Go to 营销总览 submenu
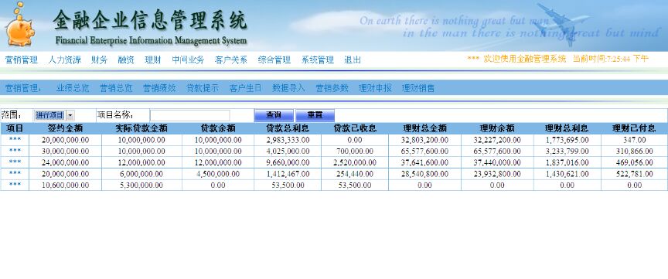 pos(116,88)
